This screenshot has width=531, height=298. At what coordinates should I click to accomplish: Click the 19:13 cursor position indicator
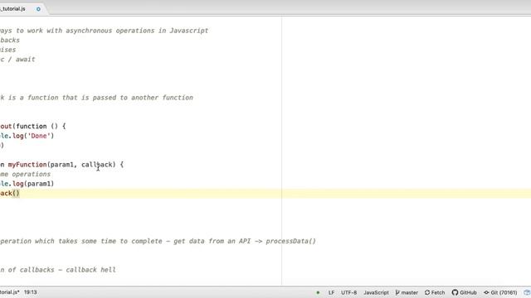(31, 292)
